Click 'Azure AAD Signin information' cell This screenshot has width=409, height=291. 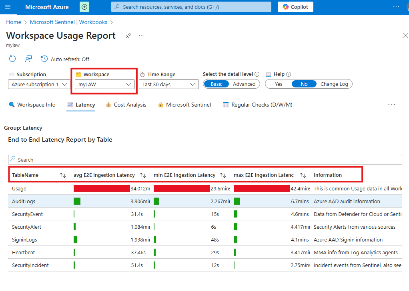pyautogui.click(x=348, y=240)
